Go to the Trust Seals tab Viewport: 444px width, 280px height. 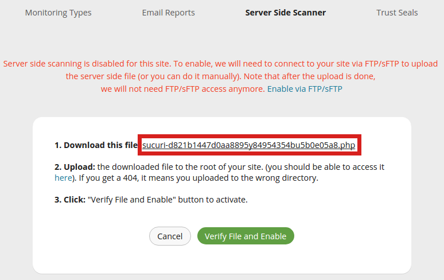coord(397,13)
